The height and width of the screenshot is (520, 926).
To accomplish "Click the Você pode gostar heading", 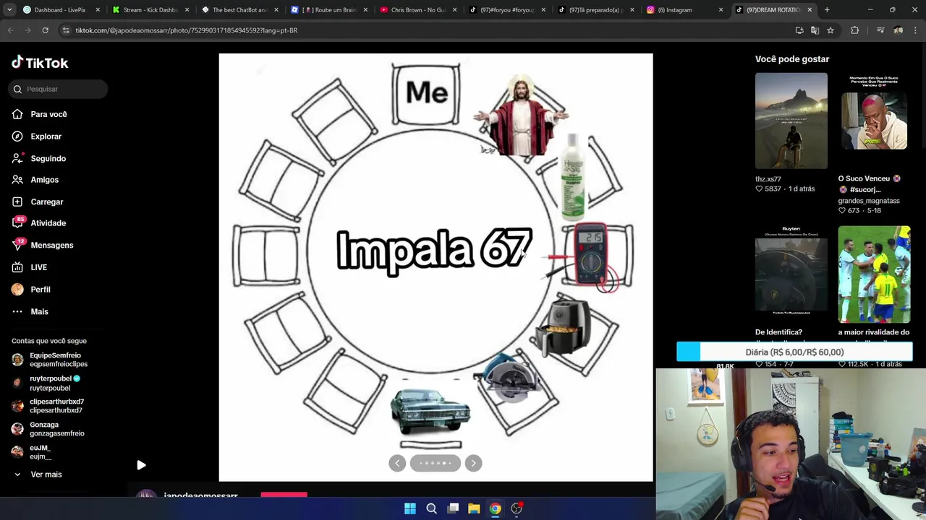I will pyautogui.click(x=792, y=59).
